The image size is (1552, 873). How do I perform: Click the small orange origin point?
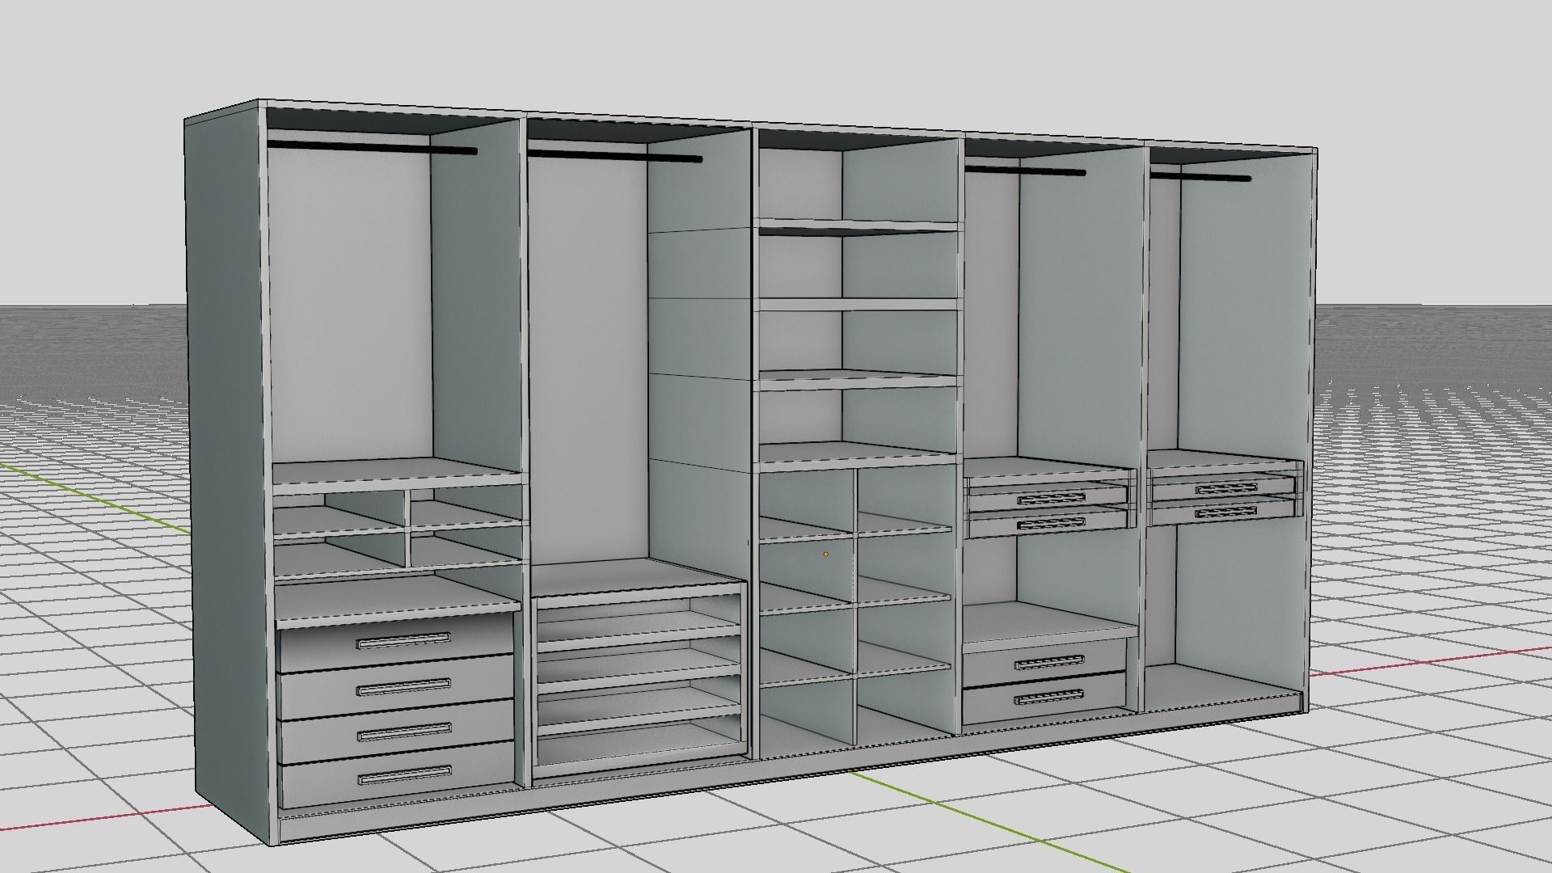pos(825,555)
